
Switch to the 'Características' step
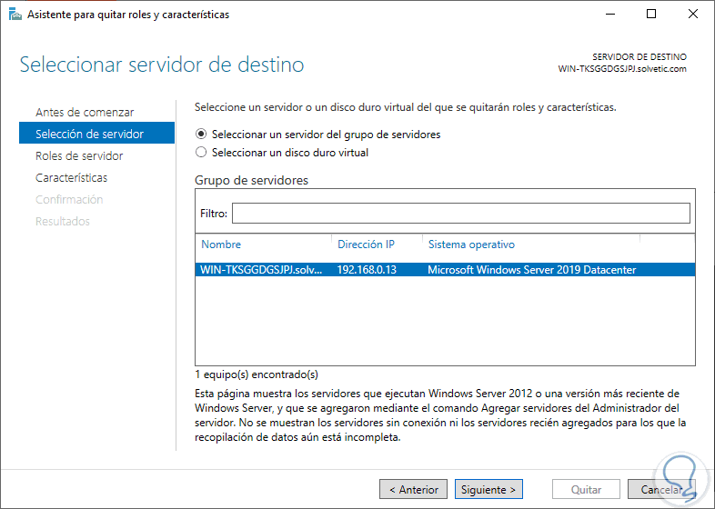[x=72, y=178]
